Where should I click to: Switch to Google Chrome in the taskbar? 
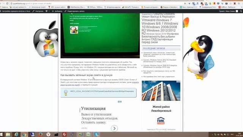[24, 134]
